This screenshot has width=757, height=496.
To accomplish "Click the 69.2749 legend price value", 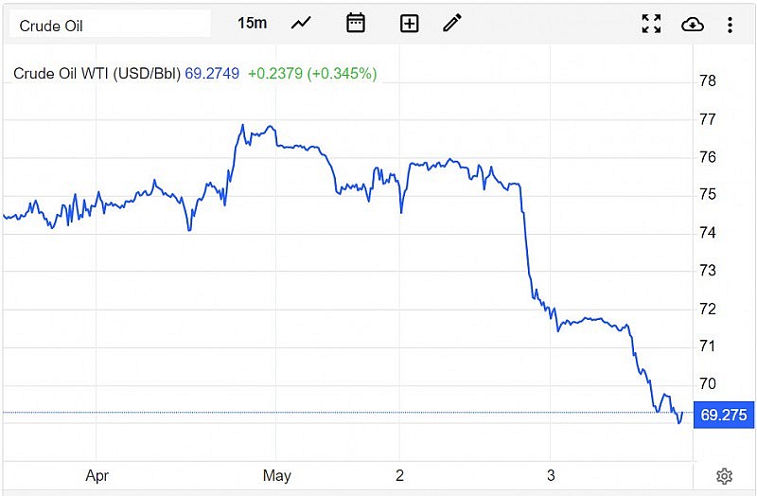I will [x=213, y=73].
